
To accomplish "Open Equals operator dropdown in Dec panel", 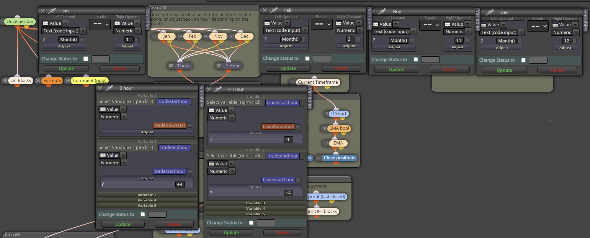I will pos(538,26).
